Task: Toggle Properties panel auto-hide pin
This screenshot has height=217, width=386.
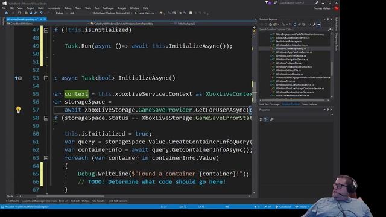Action: tap(328, 110)
